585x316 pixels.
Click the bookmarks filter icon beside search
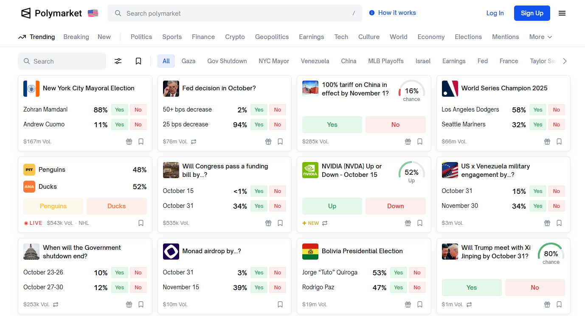138,61
